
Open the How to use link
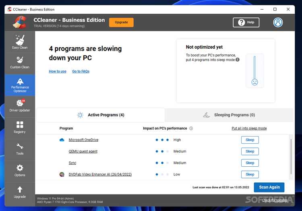click(58, 71)
